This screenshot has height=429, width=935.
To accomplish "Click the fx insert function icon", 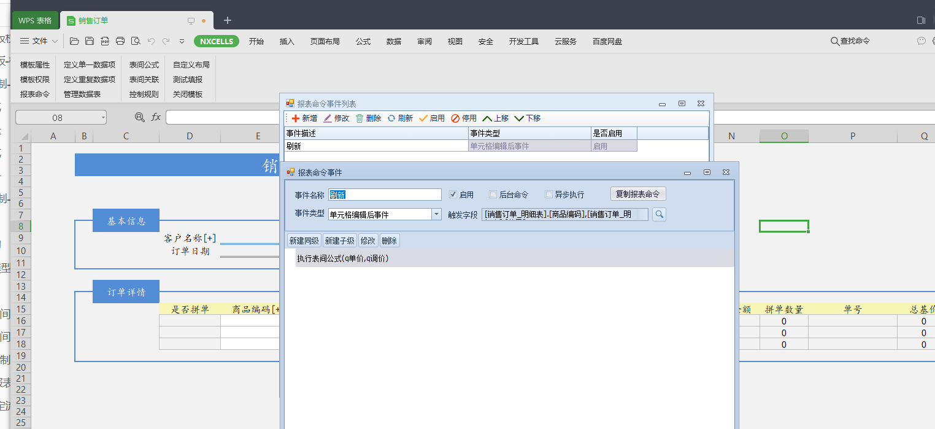I will coord(156,117).
